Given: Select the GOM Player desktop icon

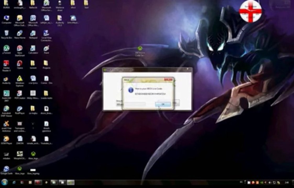Looking at the screenshot, I should (6, 140).
